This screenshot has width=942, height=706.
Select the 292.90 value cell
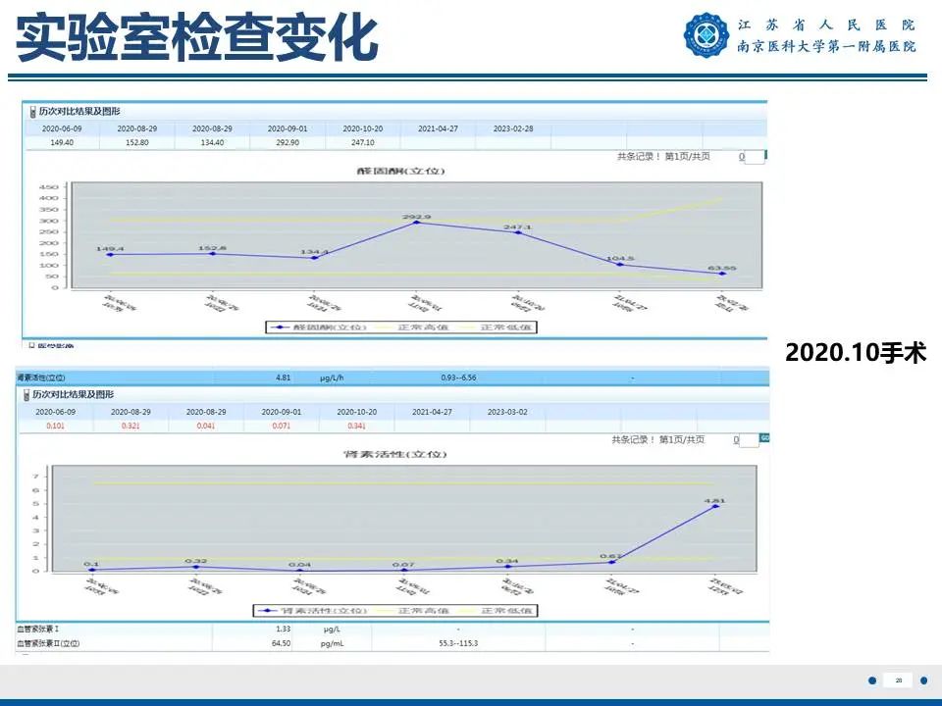288,143
